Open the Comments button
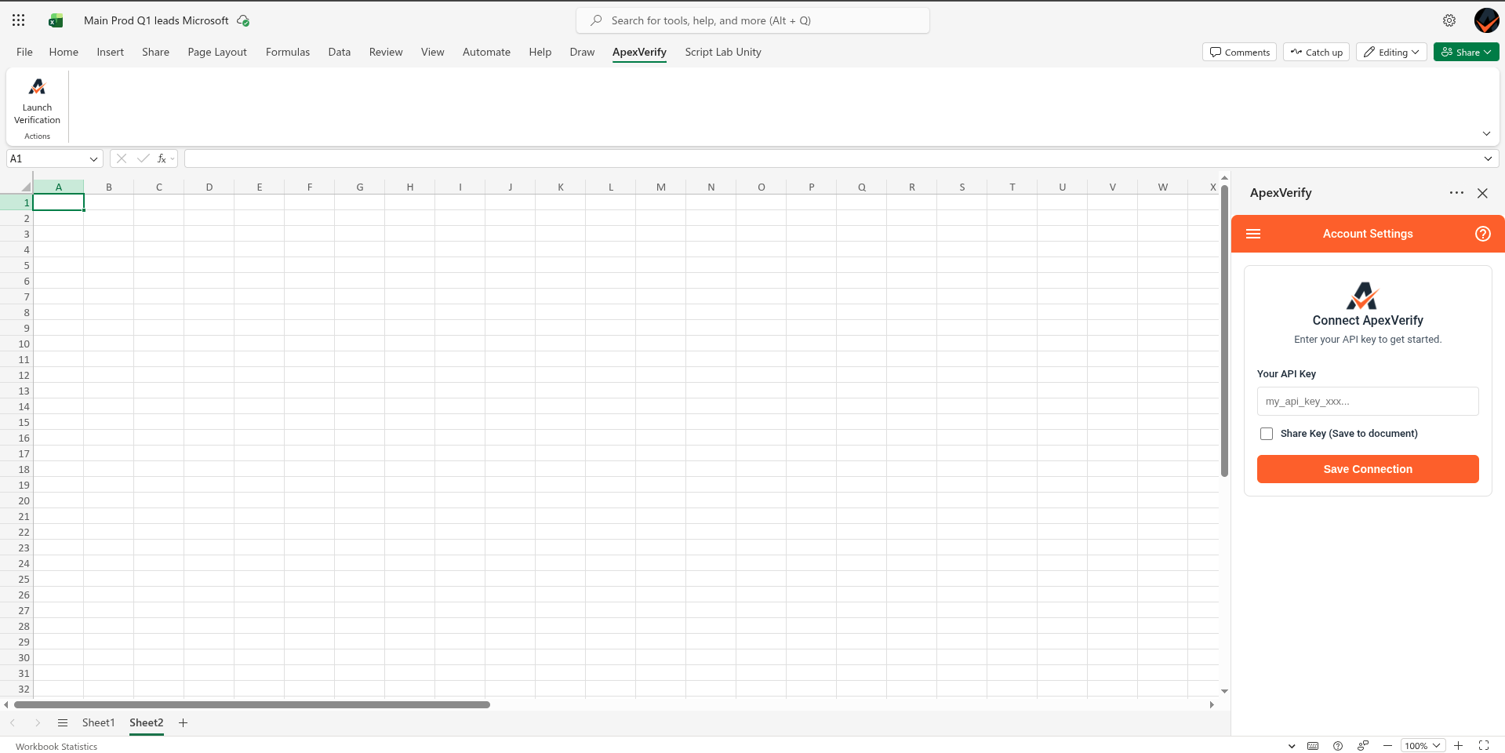The width and height of the screenshot is (1505, 753). [1239, 53]
